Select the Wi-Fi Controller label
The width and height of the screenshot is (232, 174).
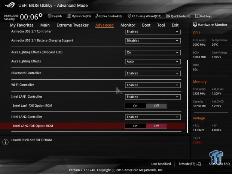point(22,85)
